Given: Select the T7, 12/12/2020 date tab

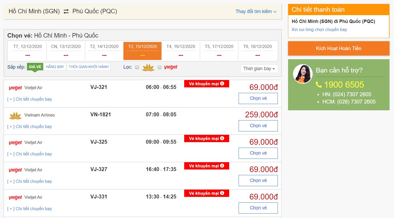Looking at the screenshot, I should (x=27, y=51).
